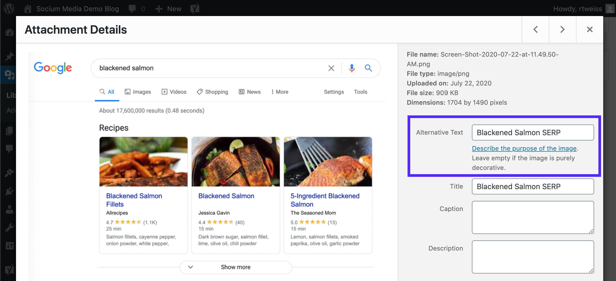The height and width of the screenshot is (281, 616).
Task: Open the Comments sidebar icon
Action: coord(9,149)
